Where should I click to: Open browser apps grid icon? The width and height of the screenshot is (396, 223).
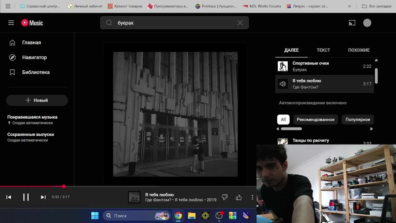click(x=8, y=6)
